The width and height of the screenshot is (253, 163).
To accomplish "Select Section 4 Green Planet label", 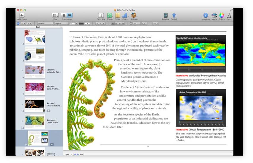I will 52,121.
